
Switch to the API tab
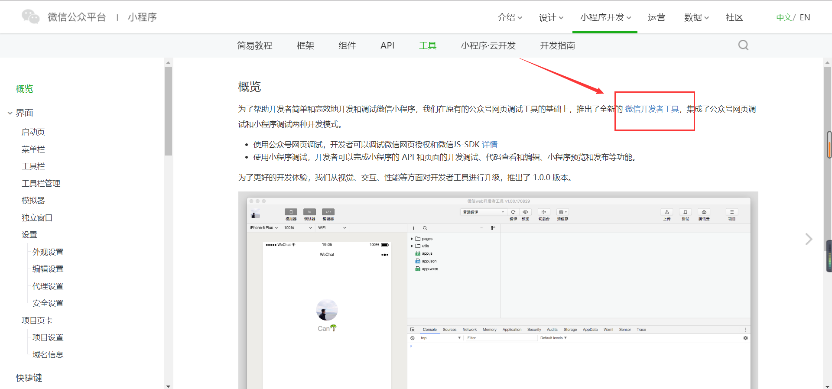387,45
